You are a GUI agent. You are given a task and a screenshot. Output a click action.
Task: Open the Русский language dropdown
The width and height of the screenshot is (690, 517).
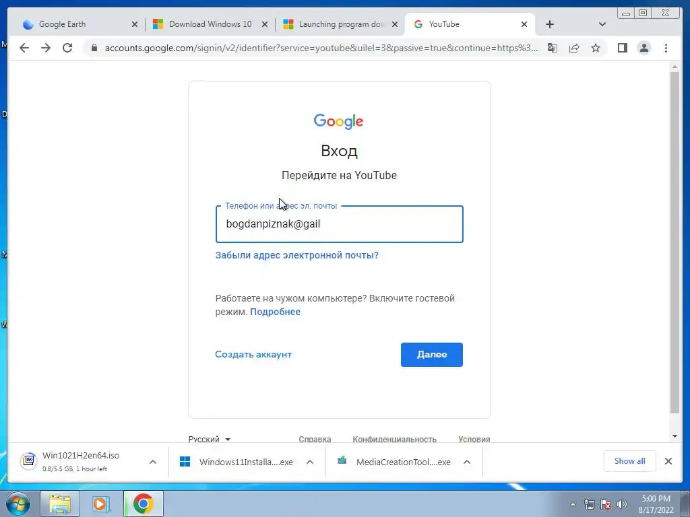pos(210,439)
